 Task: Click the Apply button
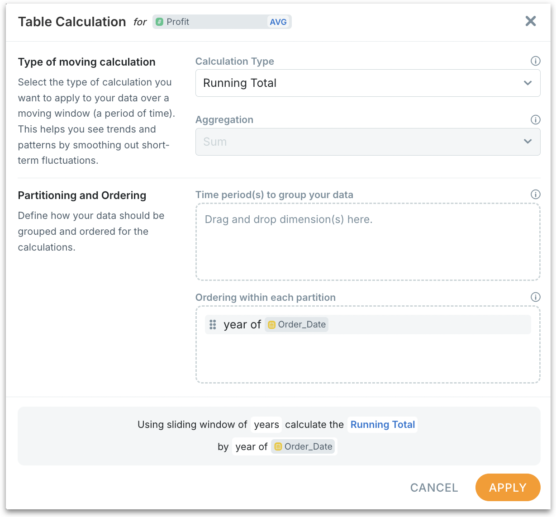(x=508, y=488)
